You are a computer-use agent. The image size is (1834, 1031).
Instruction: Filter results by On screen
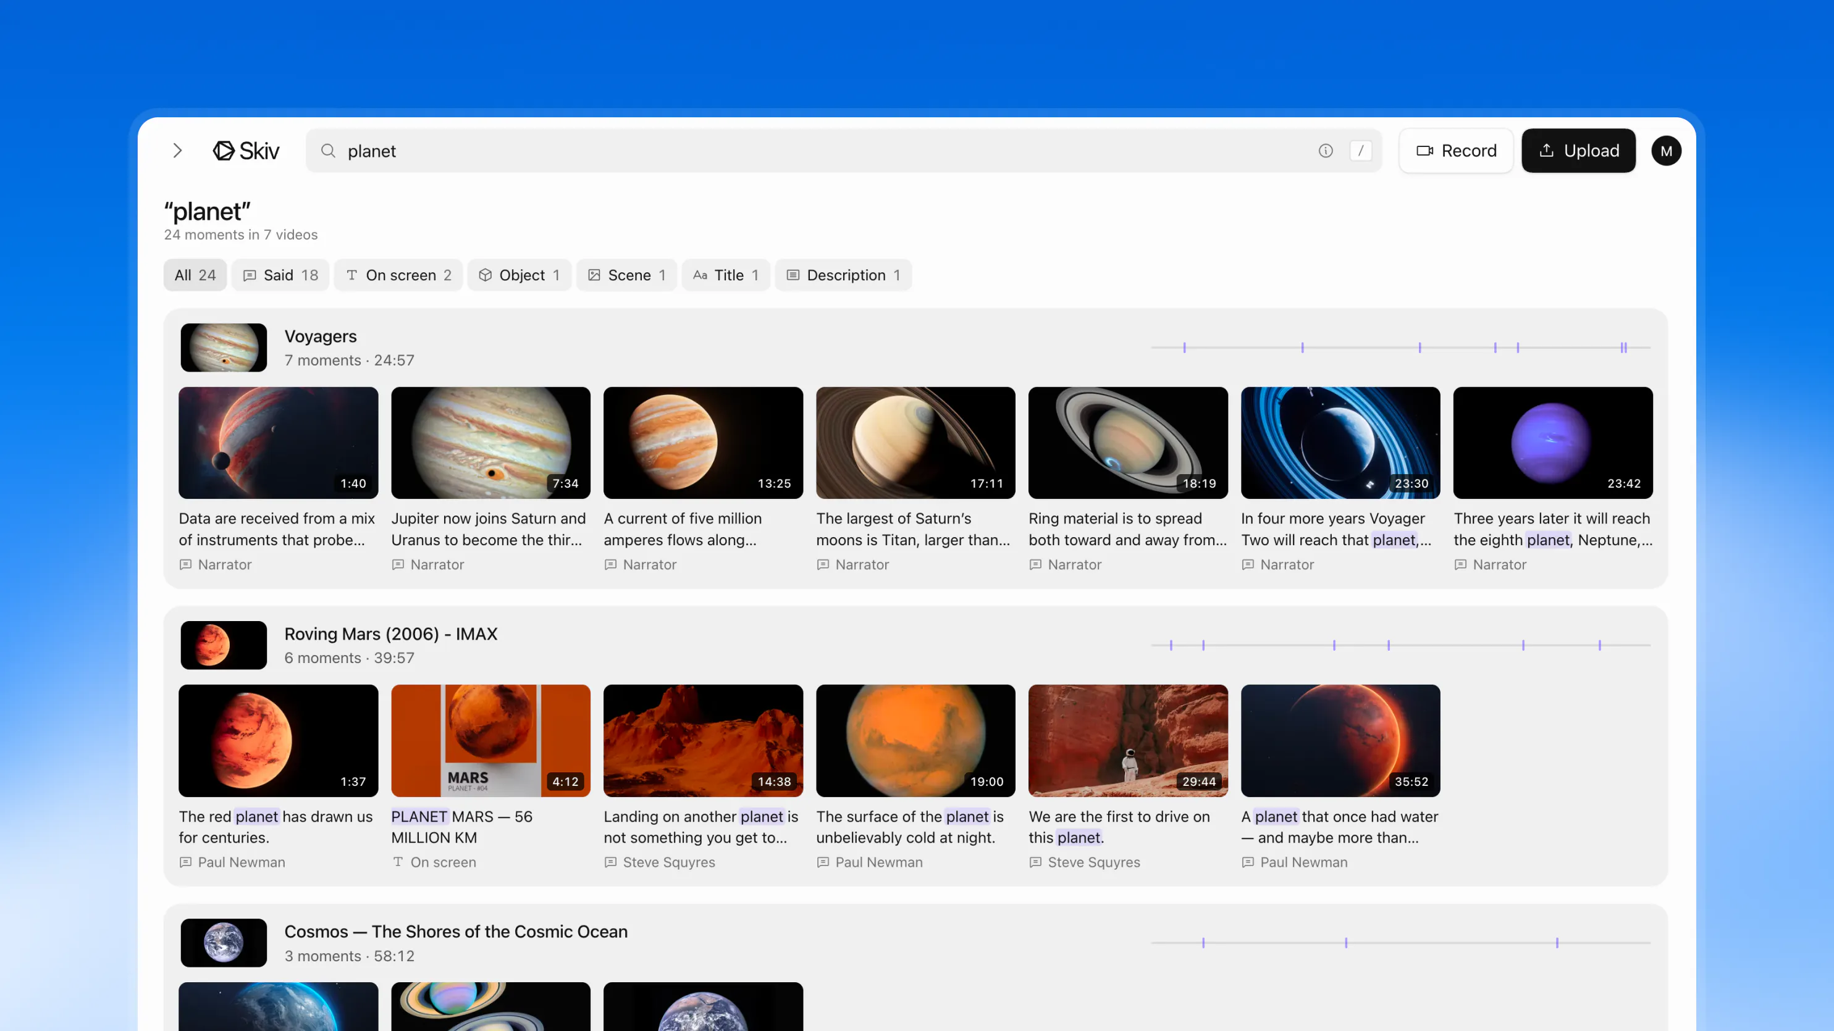coord(398,275)
